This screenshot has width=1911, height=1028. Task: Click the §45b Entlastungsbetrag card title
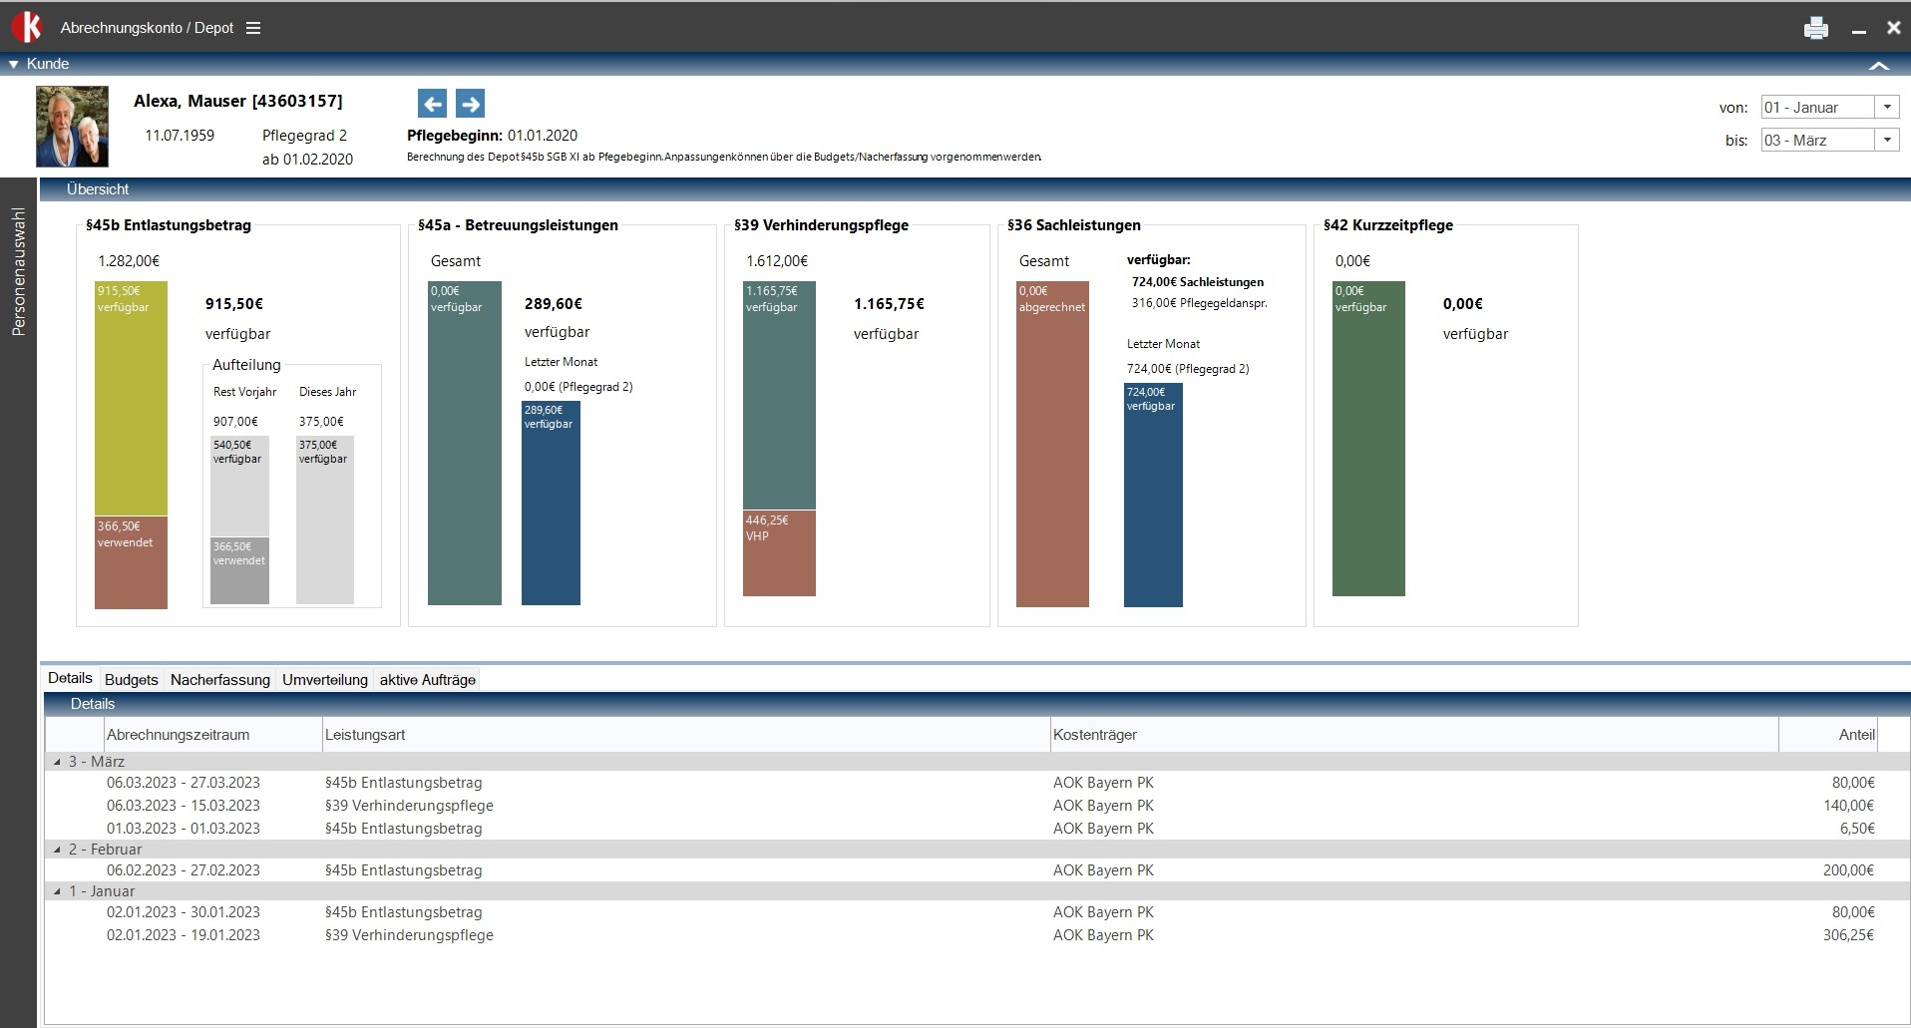pyautogui.click(x=169, y=225)
